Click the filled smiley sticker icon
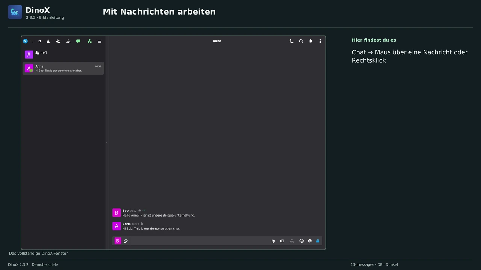The image size is (481, 270). pos(310,241)
